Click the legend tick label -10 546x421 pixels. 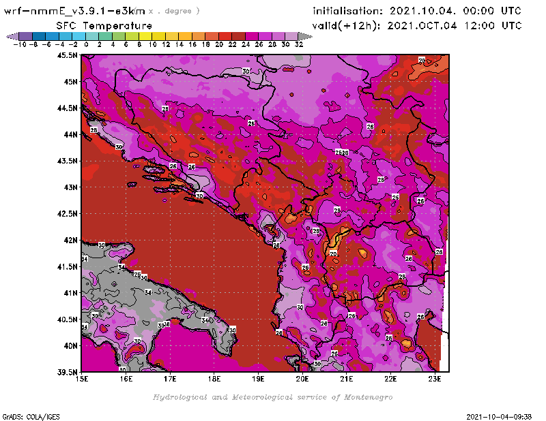(20, 44)
